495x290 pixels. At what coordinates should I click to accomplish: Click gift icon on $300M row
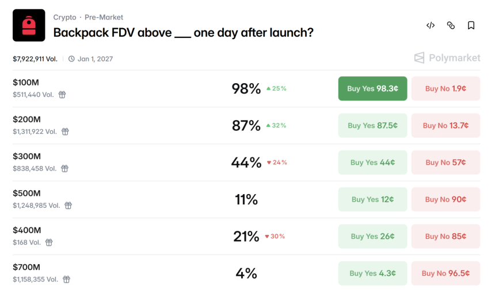coord(65,169)
